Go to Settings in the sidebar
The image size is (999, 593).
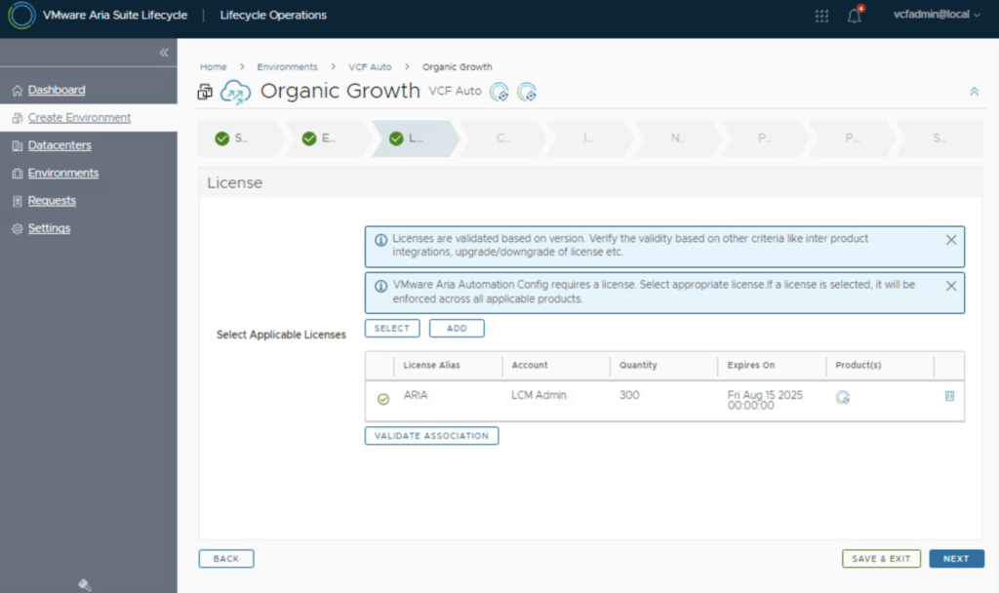(x=49, y=228)
